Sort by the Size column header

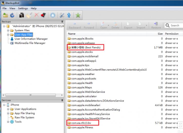tap(160, 34)
